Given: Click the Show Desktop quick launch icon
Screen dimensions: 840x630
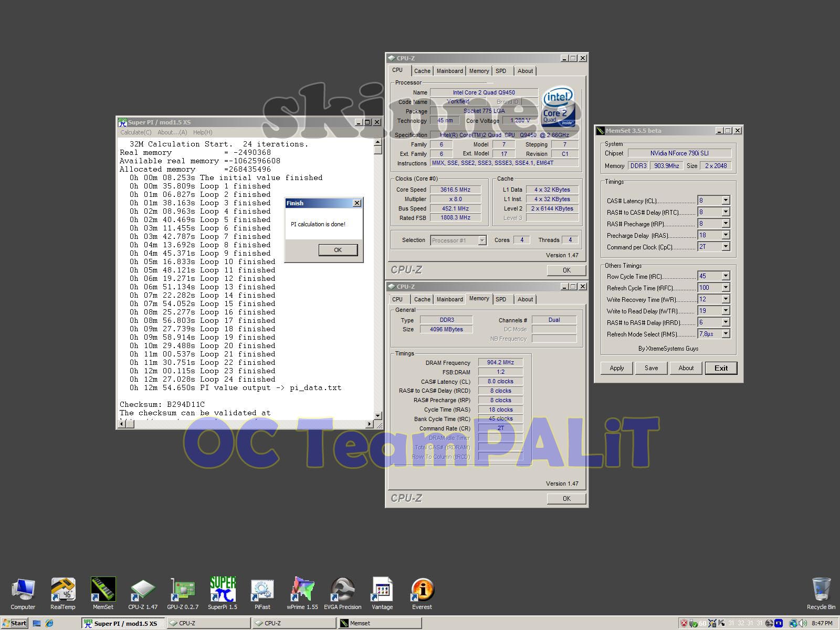Looking at the screenshot, I should click(37, 623).
